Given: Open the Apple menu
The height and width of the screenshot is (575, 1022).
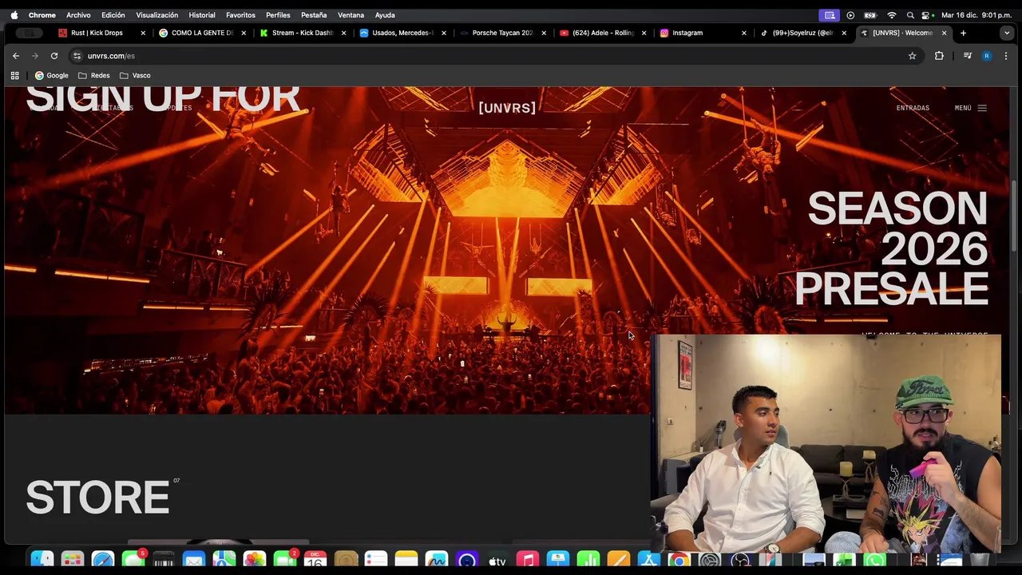Looking at the screenshot, I should click(14, 14).
